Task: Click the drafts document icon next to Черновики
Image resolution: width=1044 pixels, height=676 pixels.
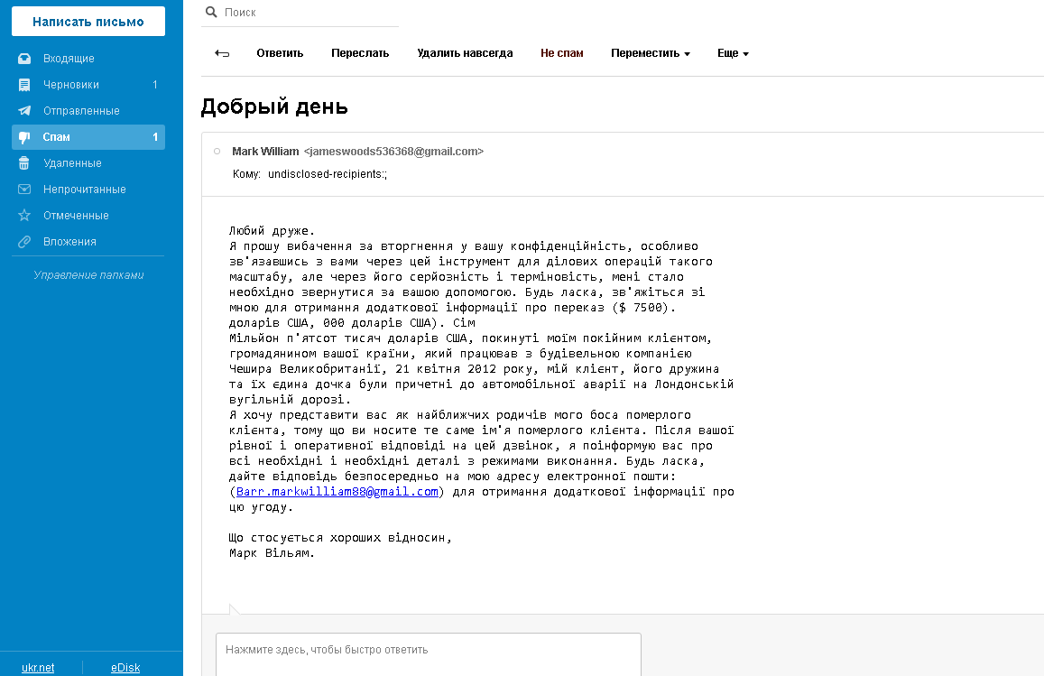Action: click(24, 85)
